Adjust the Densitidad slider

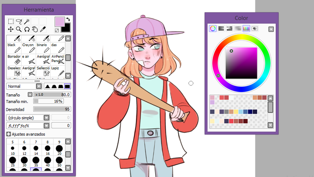(52, 109)
